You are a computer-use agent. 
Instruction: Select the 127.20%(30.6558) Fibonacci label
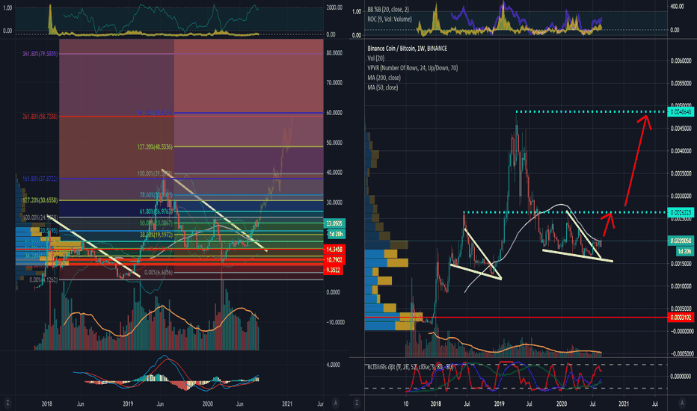pos(40,200)
